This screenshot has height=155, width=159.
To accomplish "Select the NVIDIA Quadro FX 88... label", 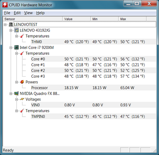I will pyautogui.click(x=40, y=94).
